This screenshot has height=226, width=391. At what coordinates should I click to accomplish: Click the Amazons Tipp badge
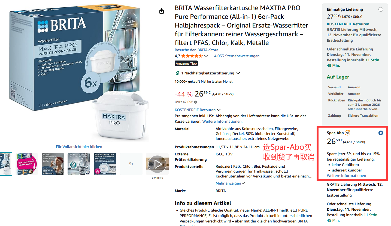coord(186,64)
